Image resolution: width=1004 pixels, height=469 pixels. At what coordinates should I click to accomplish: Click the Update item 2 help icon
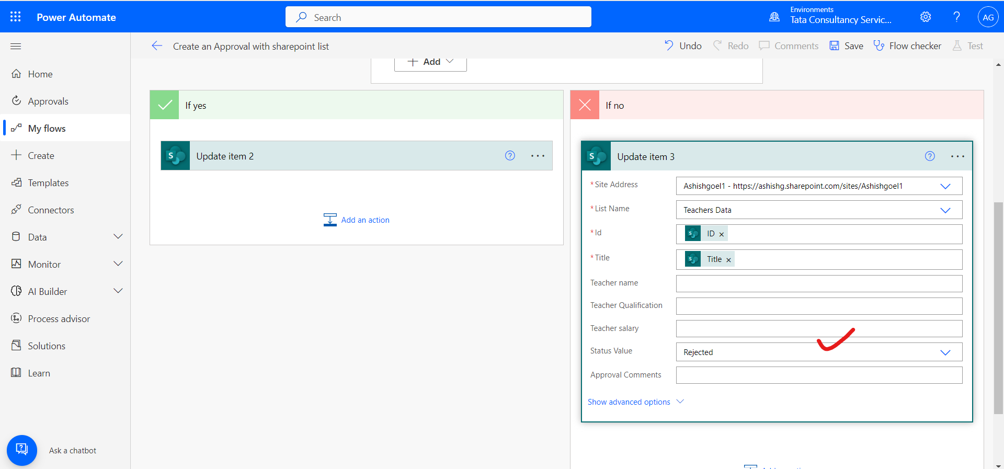coord(510,156)
